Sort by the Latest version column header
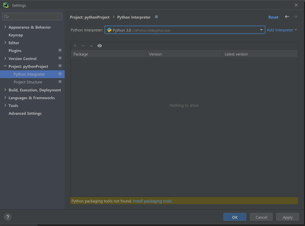 [x=260, y=54]
